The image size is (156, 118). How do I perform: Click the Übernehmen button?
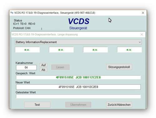[x=78, y=105]
